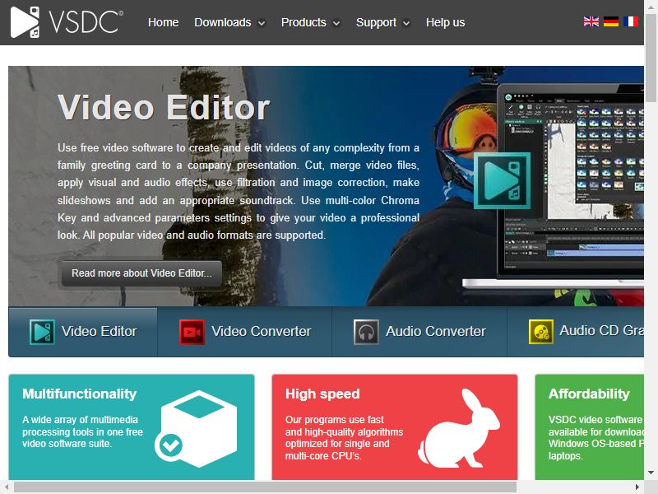
Task: Expand the Downloads menu arrow
Action: tap(262, 24)
